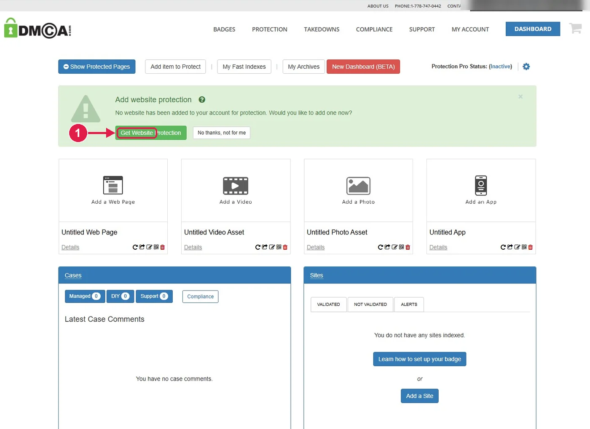Delete the Untitled Web Page item
Viewport: 590px width, 429px height.
pyautogui.click(x=163, y=247)
